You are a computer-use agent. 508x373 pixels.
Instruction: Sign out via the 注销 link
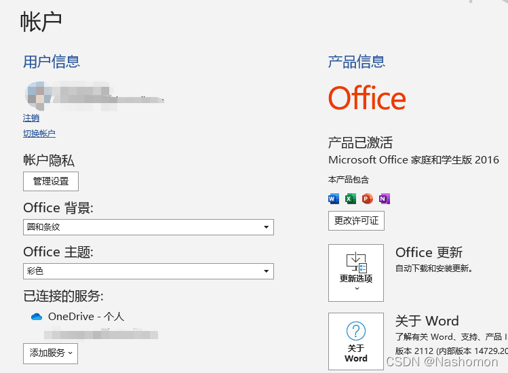click(31, 118)
